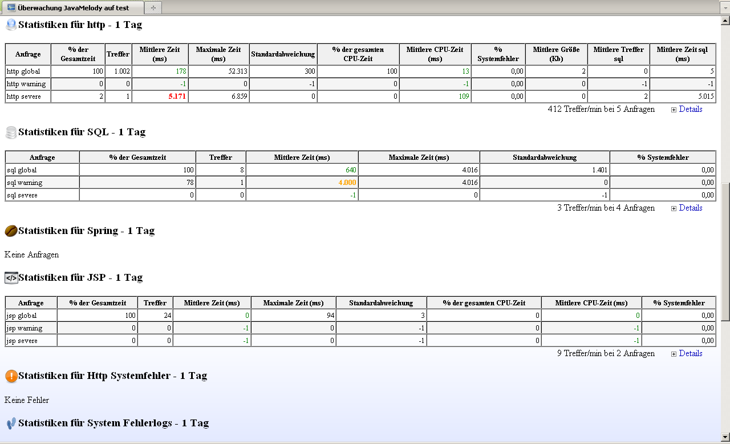Click the database icon beside SQL statistics heading
The image size is (730, 444).
point(11,132)
